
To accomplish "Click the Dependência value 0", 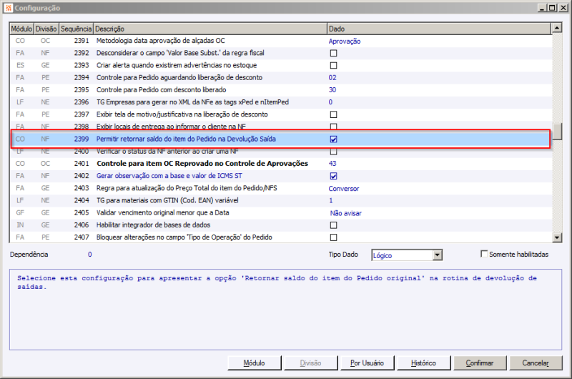I will click(x=90, y=255).
